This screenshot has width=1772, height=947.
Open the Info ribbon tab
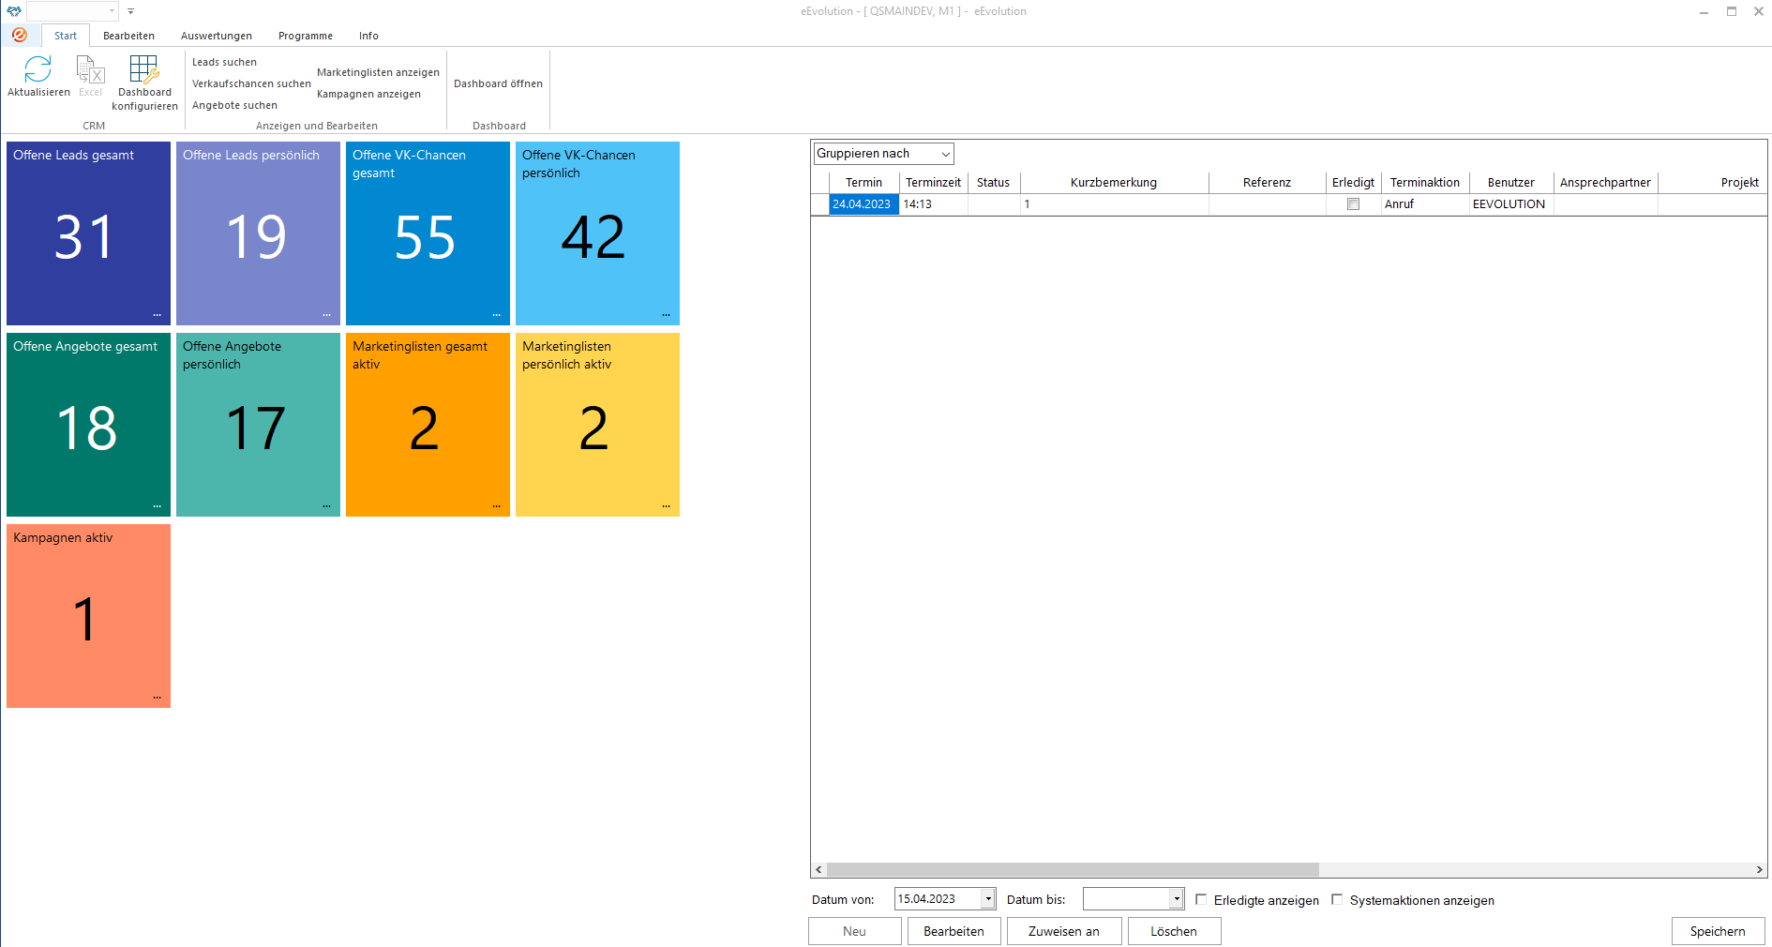368,36
